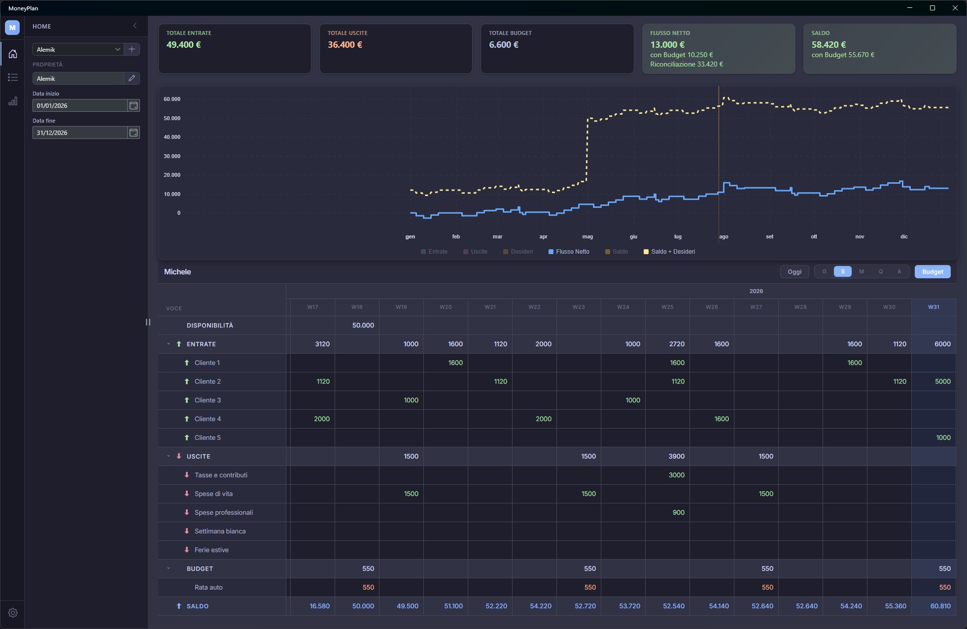Collapse the HOME side panel chevron
The height and width of the screenshot is (629, 967).
[x=135, y=26]
